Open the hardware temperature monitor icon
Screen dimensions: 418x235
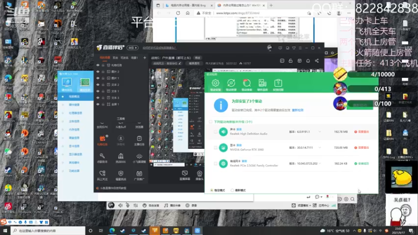[262, 83]
